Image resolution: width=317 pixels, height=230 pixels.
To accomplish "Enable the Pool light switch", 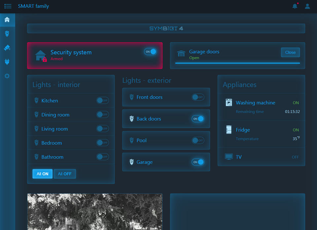I will coord(198,141).
